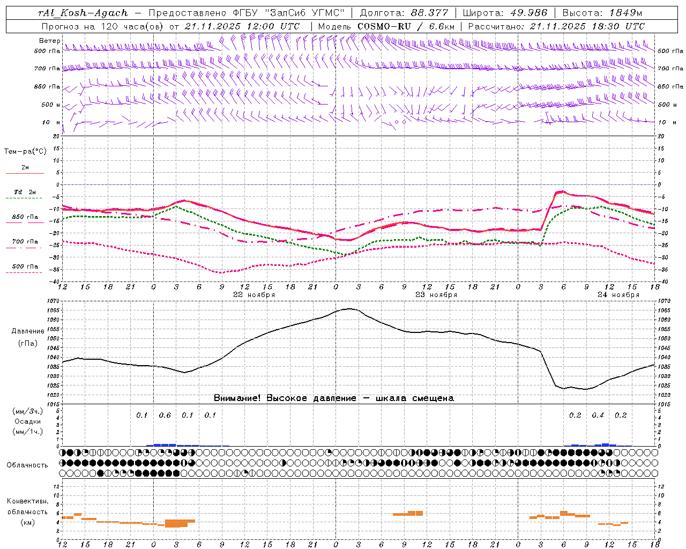Click the Тем-ра(°C) axis title
This screenshot has width=686, height=549.
pyautogui.click(x=25, y=152)
